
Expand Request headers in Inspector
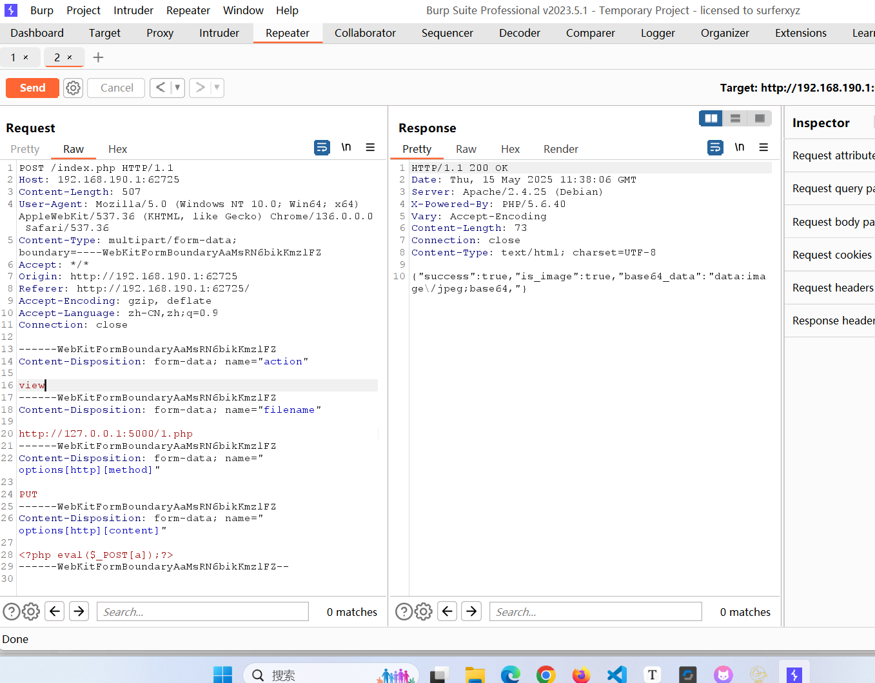click(x=830, y=288)
